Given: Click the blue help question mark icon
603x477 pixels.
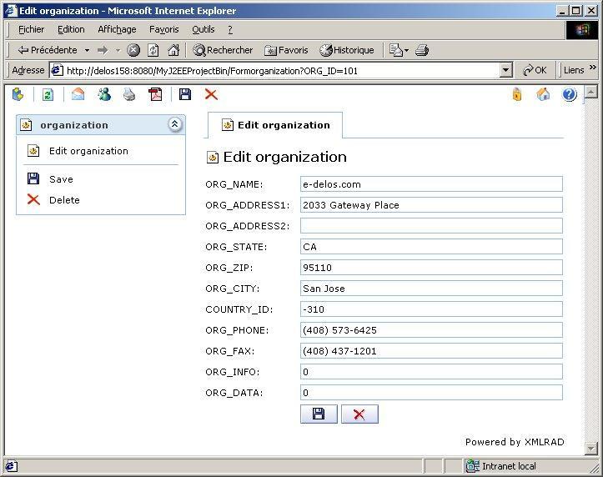Looking at the screenshot, I should click(570, 94).
